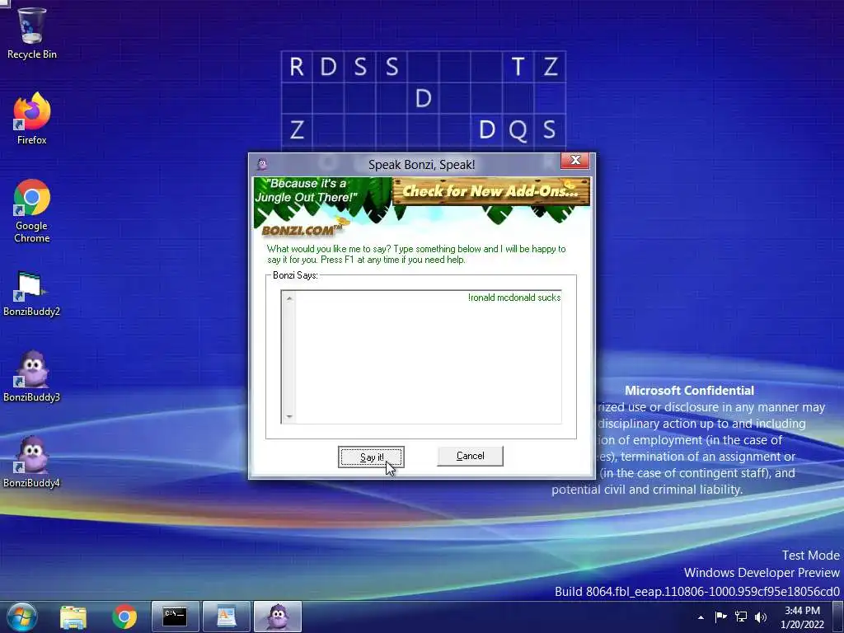Switch to the BonziBuddy taskbar button
The height and width of the screenshot is (633, 844).
coord(278,617)
